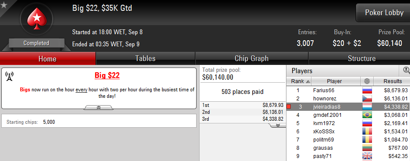Click the Russian flag beside Farius66
The width and height of the screenshot is (410, 161).
point(367,90)
